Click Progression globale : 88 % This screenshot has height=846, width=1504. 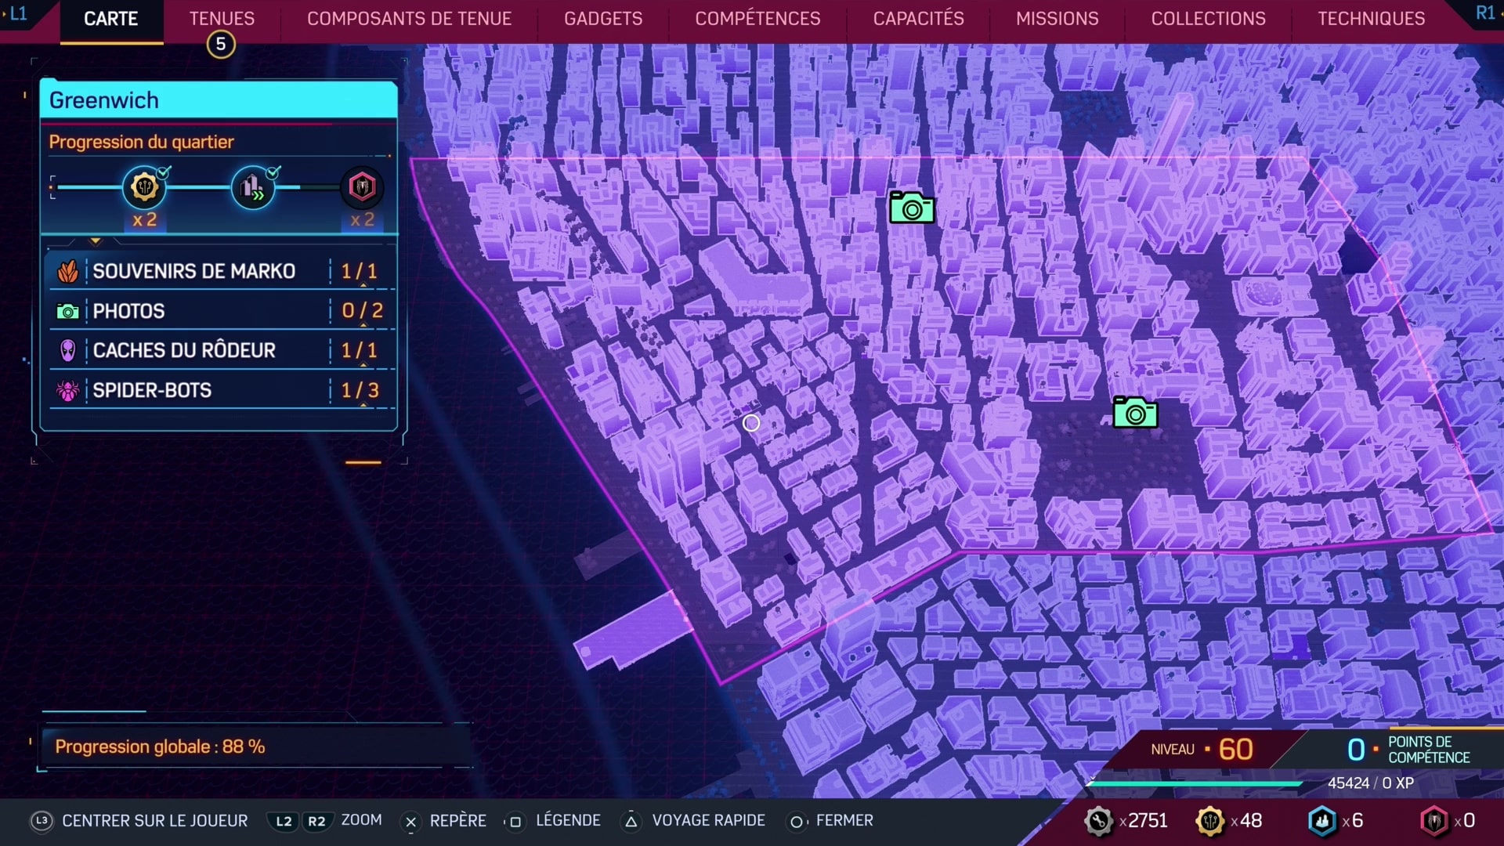coord(160,747)
